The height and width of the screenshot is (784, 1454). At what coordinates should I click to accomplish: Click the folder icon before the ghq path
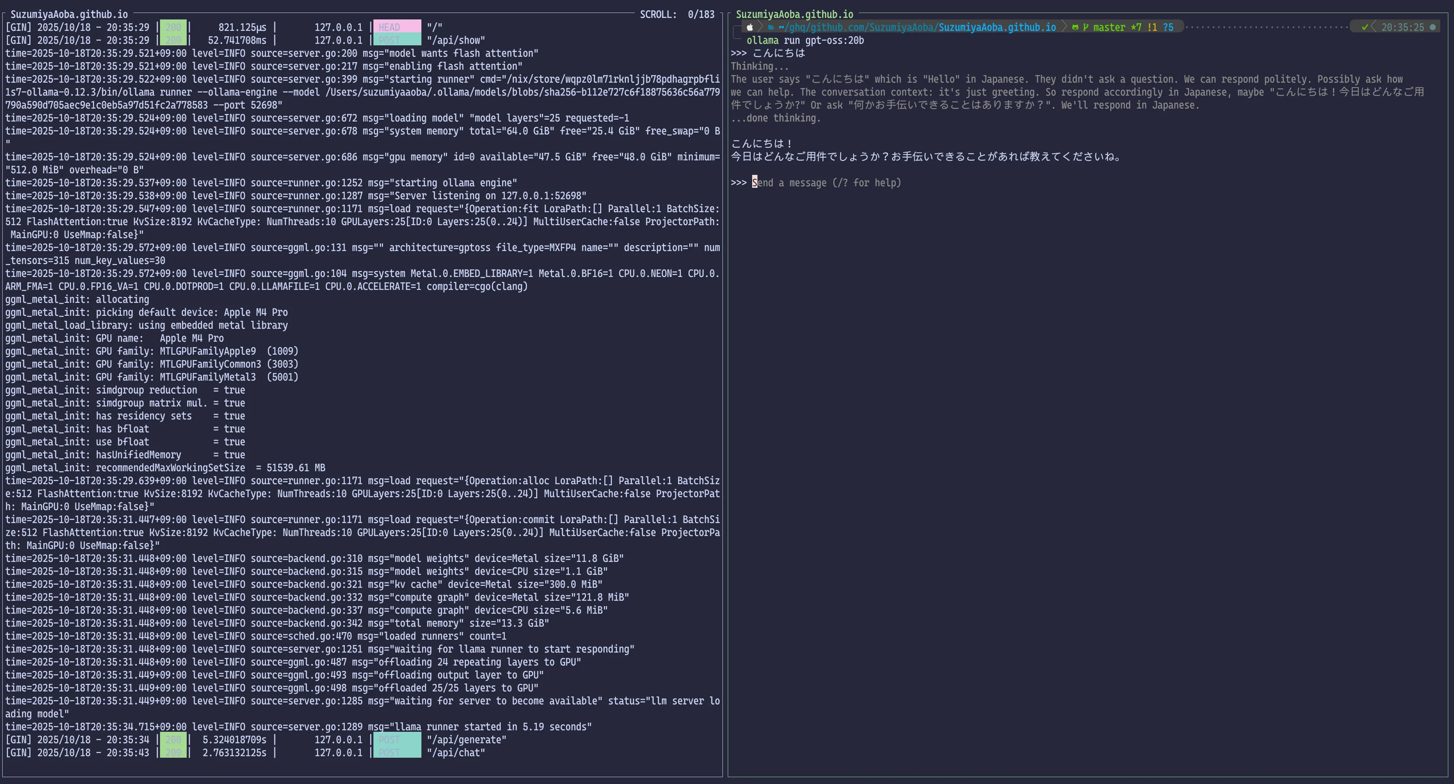point(770,27)
